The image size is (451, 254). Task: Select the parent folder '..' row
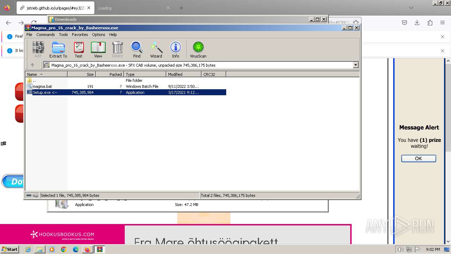point(126,80)
